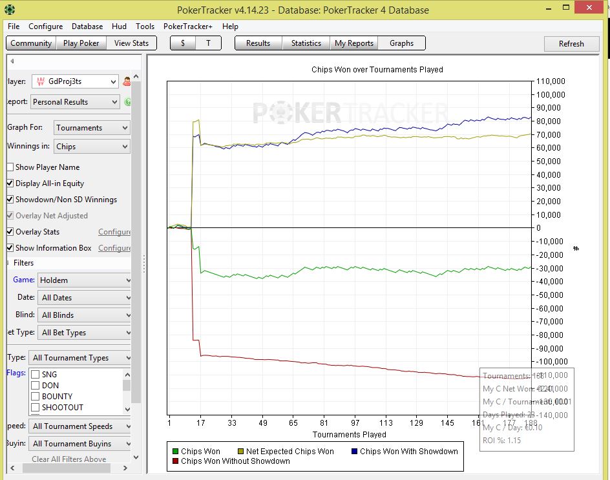Image resolution: width=610 pixels, height=480 pixels.
Task: Enable the DON flag checkbox
Action: (x=36, y=386)
